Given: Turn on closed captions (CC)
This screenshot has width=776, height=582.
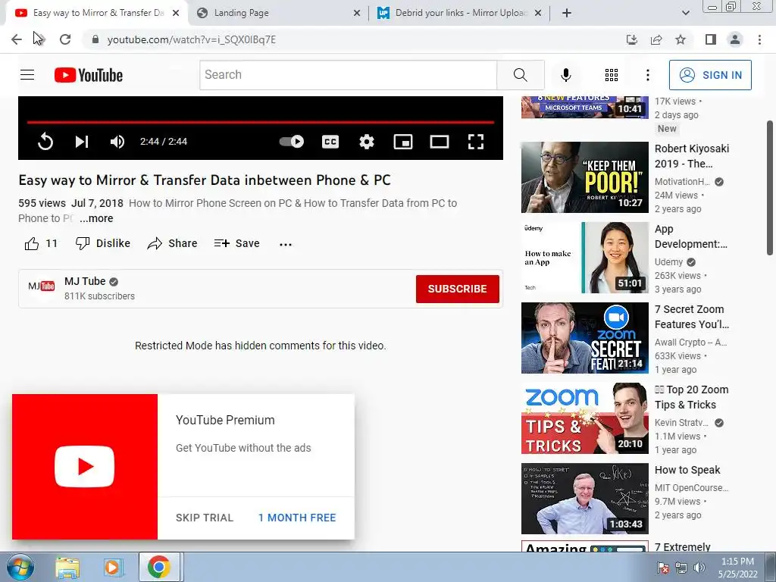Looking at the screenshot, I should [x=330, y=142].
